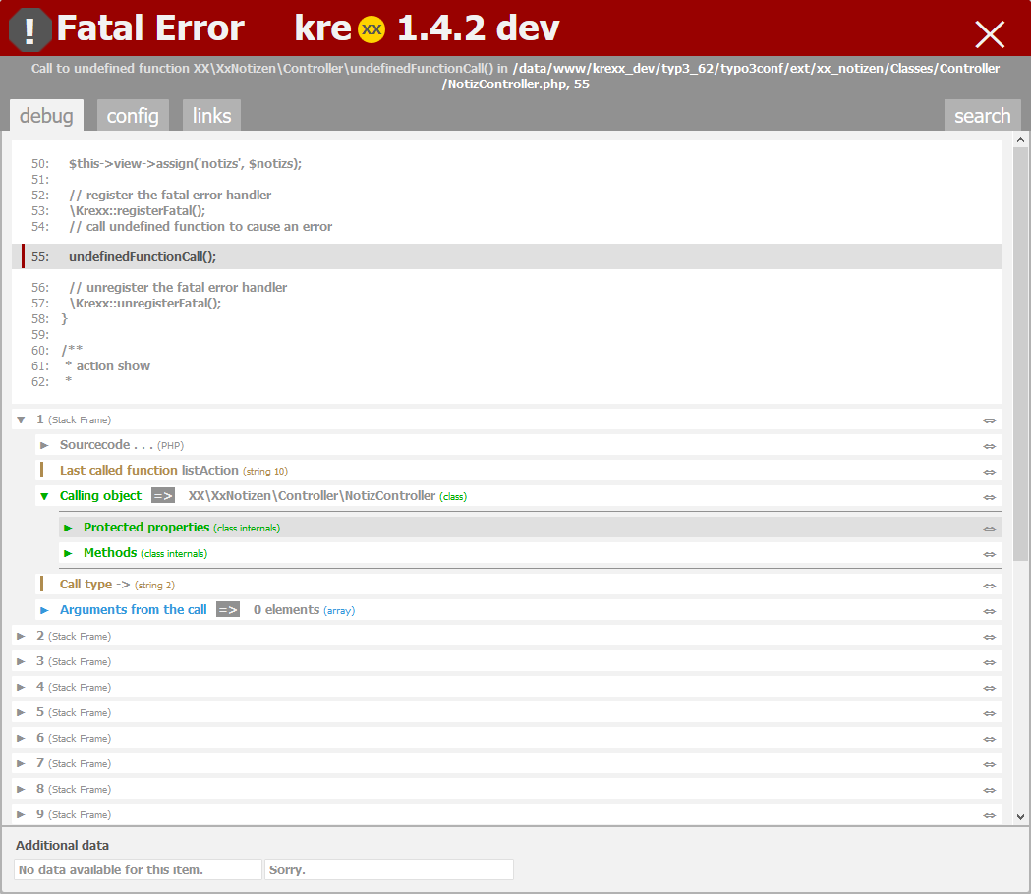
Task: Click the arrows icon on the Methods row
Action: pyautogui.click(x=989, y=554)
